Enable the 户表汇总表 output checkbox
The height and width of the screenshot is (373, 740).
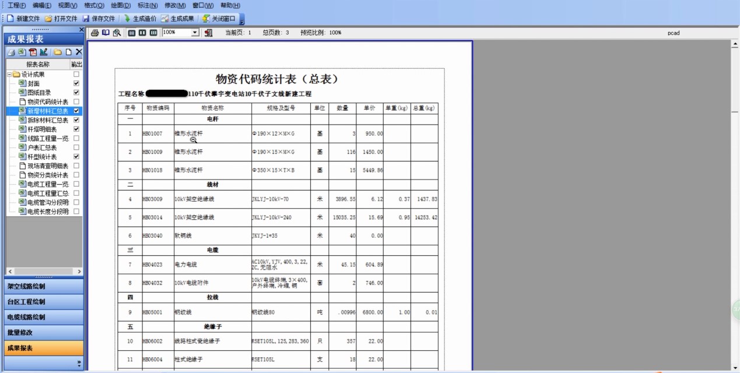(76, 147)
